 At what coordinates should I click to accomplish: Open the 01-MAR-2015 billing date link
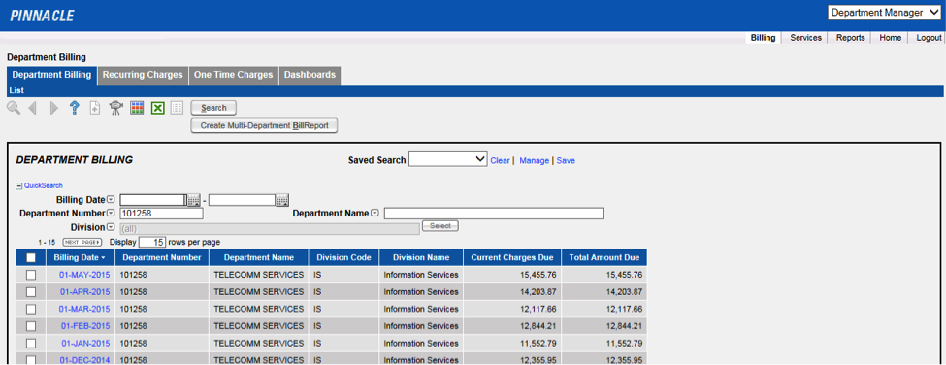coord(84,309)
